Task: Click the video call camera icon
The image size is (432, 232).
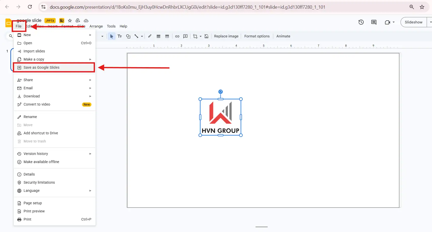Action: pos(387,22)
